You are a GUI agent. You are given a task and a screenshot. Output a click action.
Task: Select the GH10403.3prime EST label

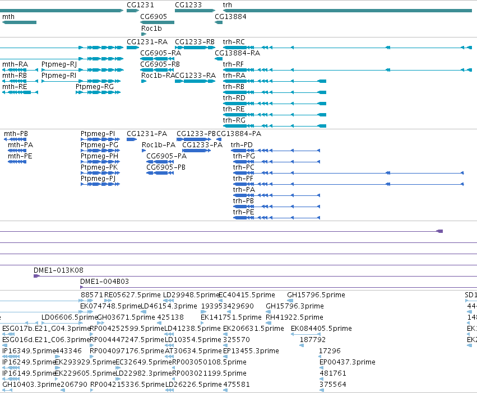pyautogui.click(x=31, y=385)
